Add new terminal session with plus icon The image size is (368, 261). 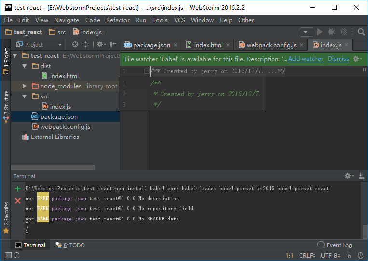coord(18,189)
